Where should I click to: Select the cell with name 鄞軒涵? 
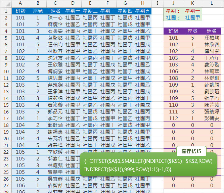(55, 125)
